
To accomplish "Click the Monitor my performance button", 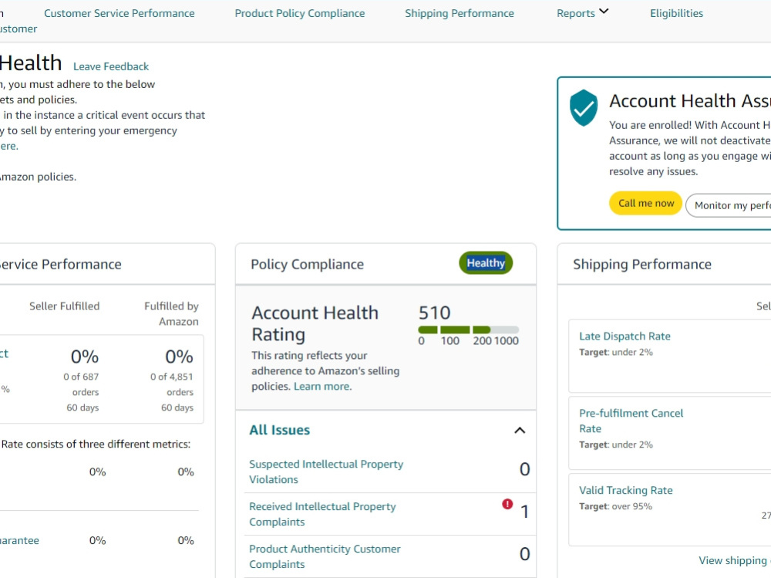I will point(729,206).
